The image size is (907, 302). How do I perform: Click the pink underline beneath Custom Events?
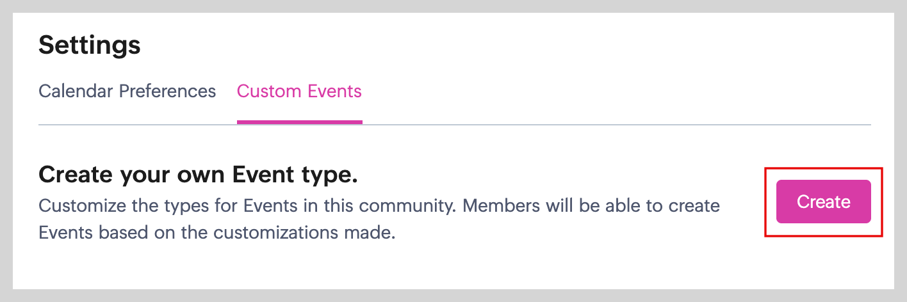tap(299, 122)
